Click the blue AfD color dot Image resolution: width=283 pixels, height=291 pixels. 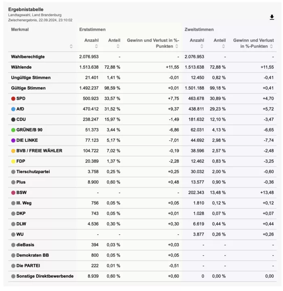[13, 109]
